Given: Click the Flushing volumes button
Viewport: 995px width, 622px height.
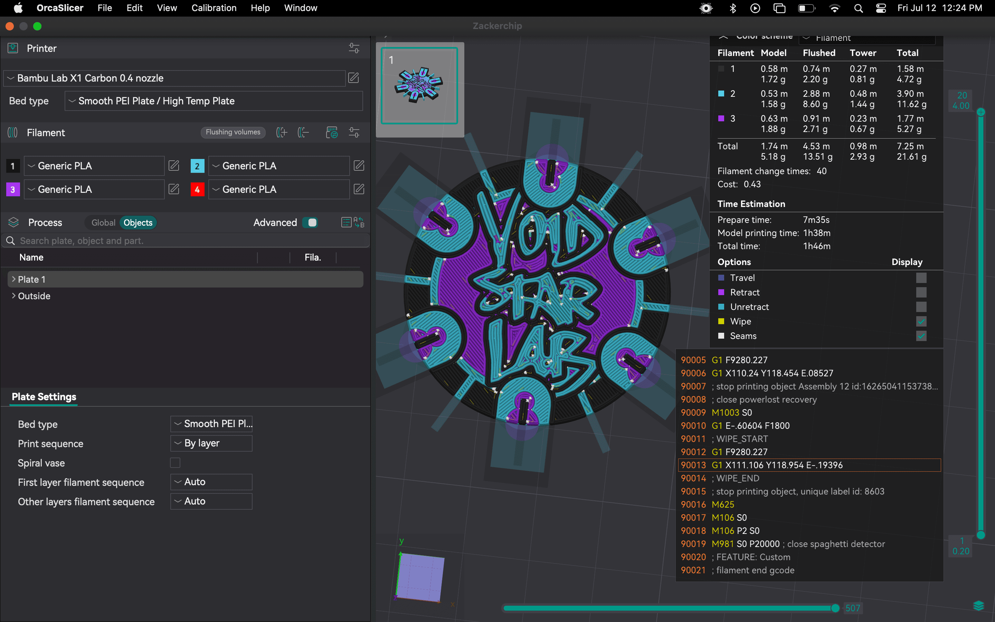Looking at the screenshot, I should click(233, 132).
